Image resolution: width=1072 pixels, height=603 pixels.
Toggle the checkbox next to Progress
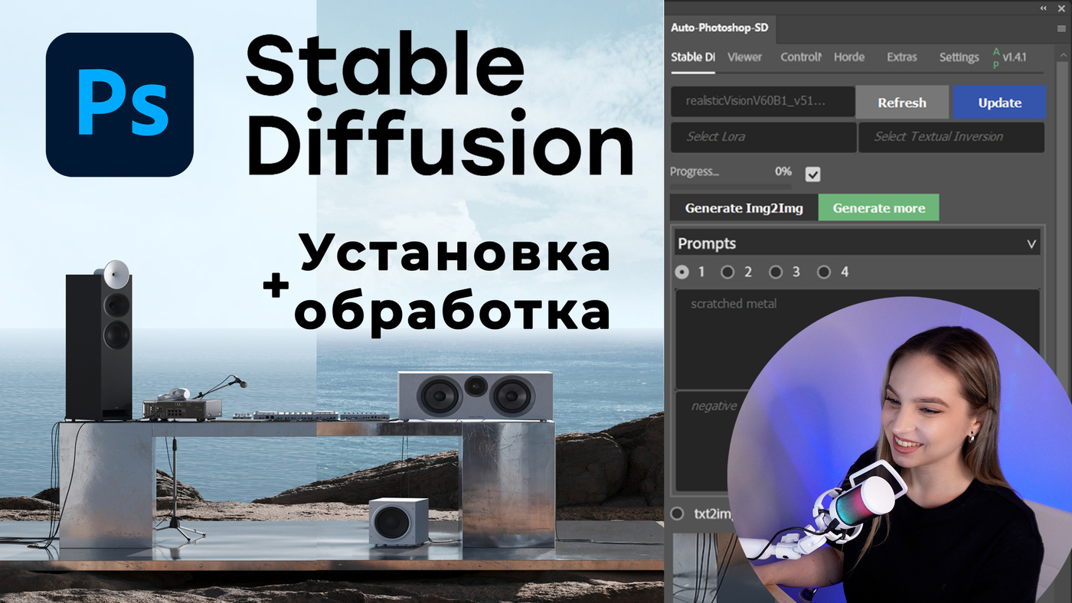[813, 174]
